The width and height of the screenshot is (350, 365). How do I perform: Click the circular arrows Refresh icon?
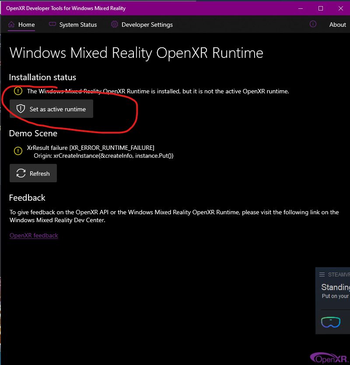[21, 173]
